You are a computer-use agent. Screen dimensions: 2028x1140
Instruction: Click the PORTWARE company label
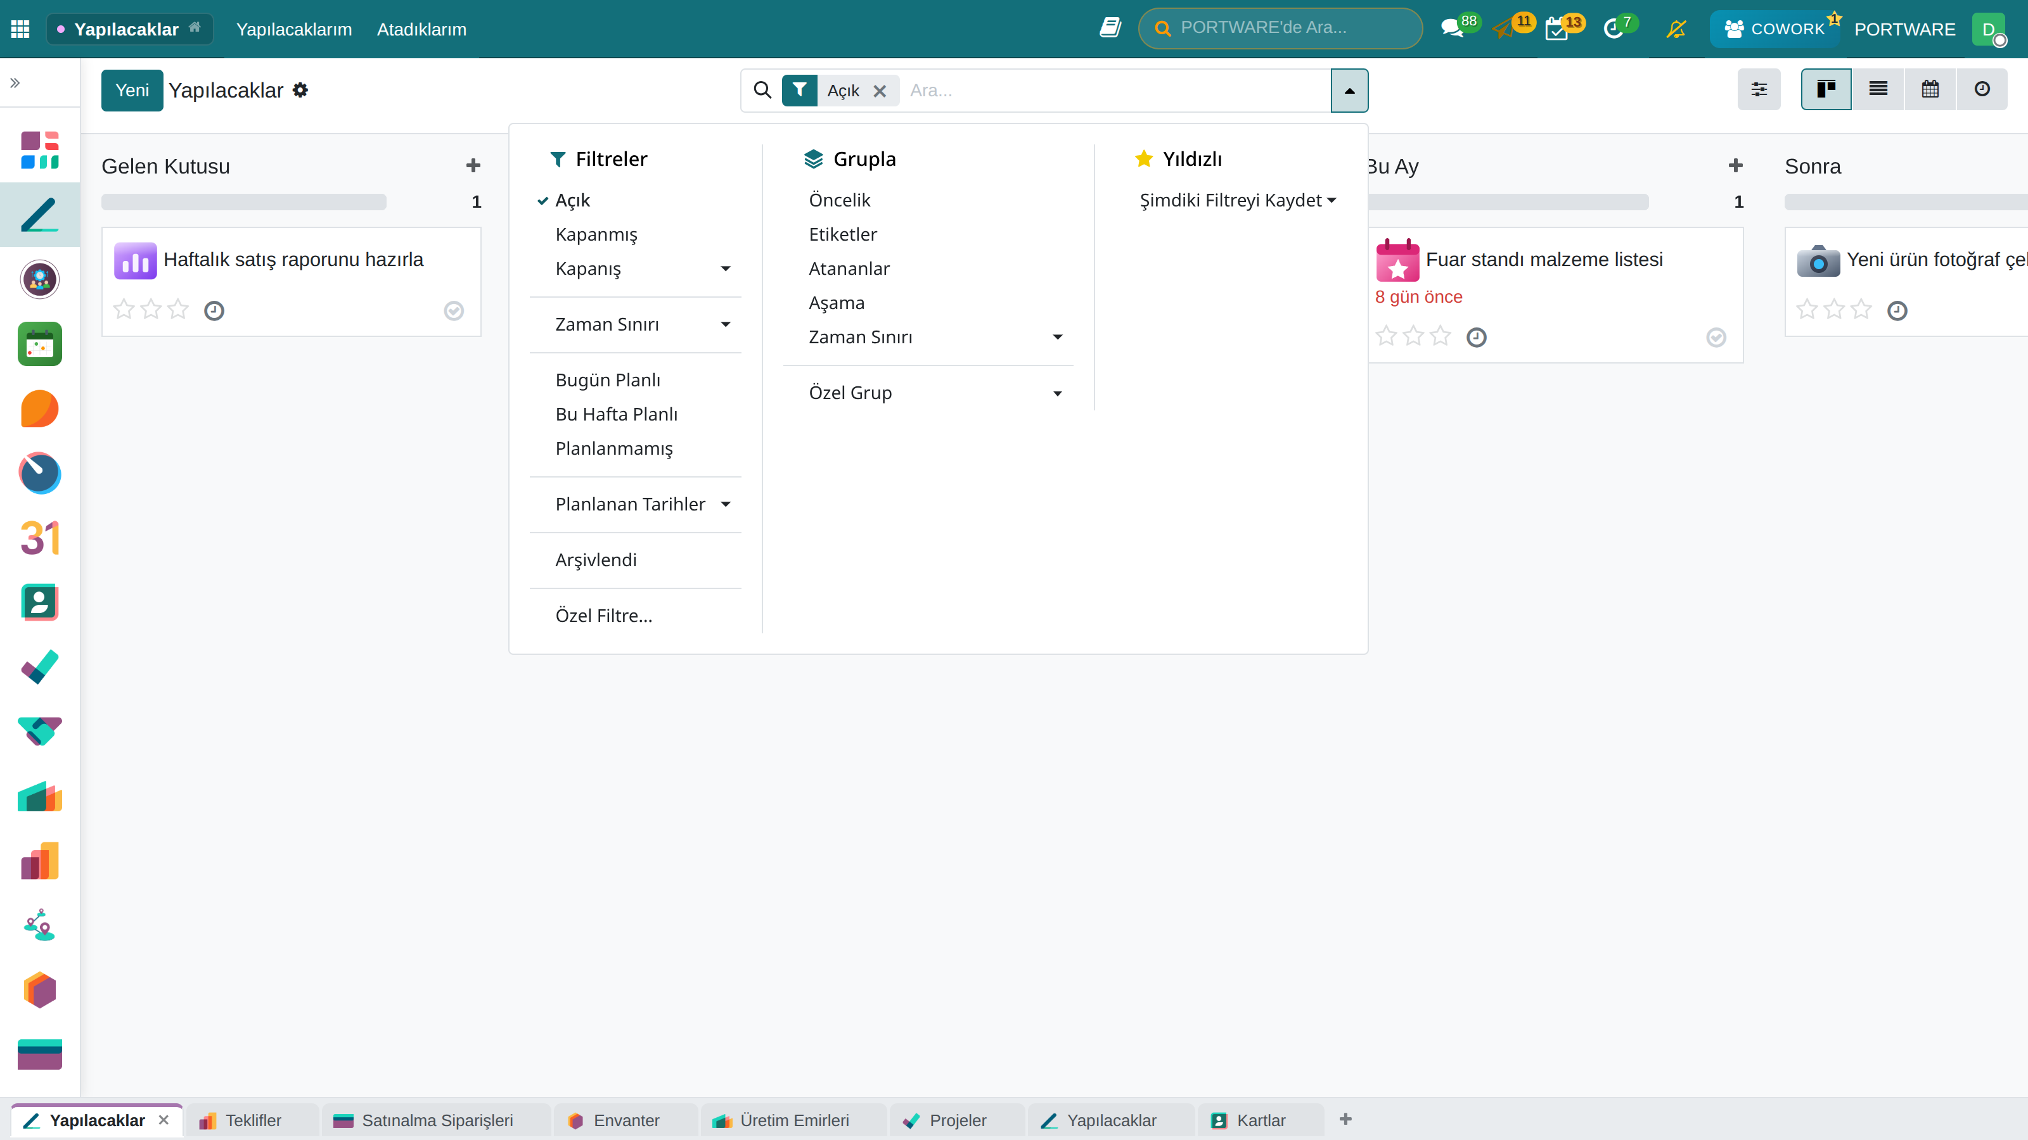tap(1904, 29)
